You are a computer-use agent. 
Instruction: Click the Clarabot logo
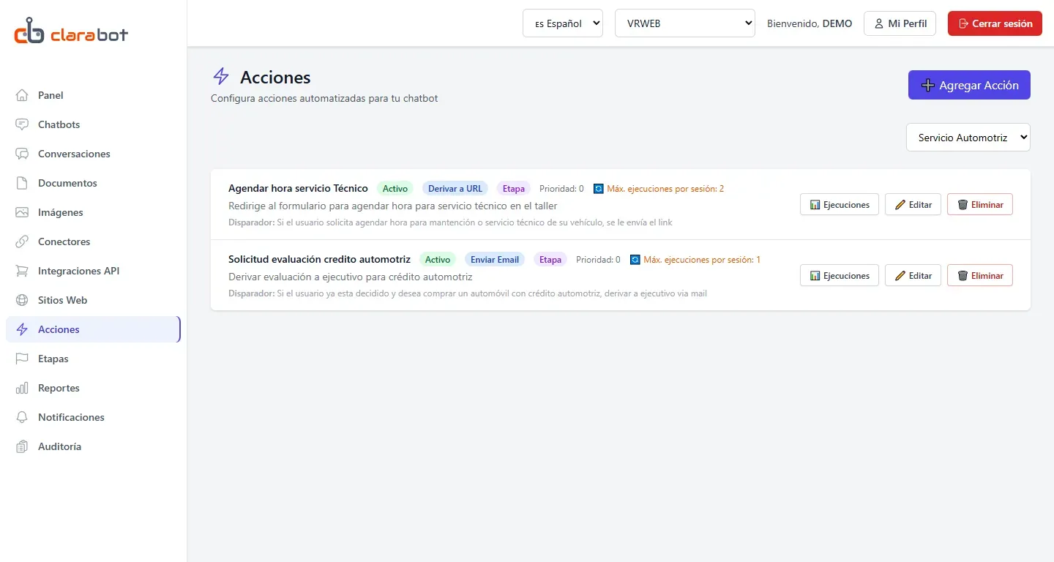pos(71,32)
